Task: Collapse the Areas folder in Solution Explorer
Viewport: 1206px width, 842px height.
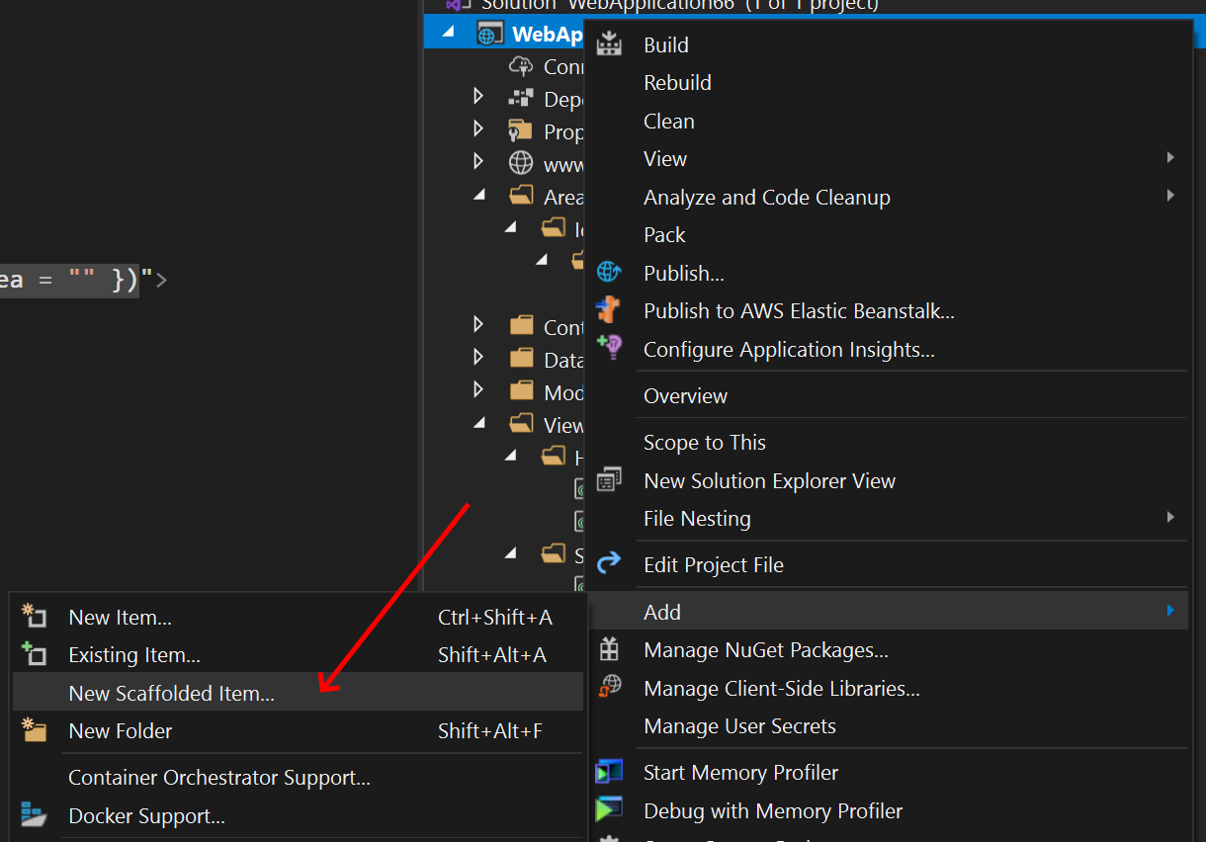Action: [479, 196]
